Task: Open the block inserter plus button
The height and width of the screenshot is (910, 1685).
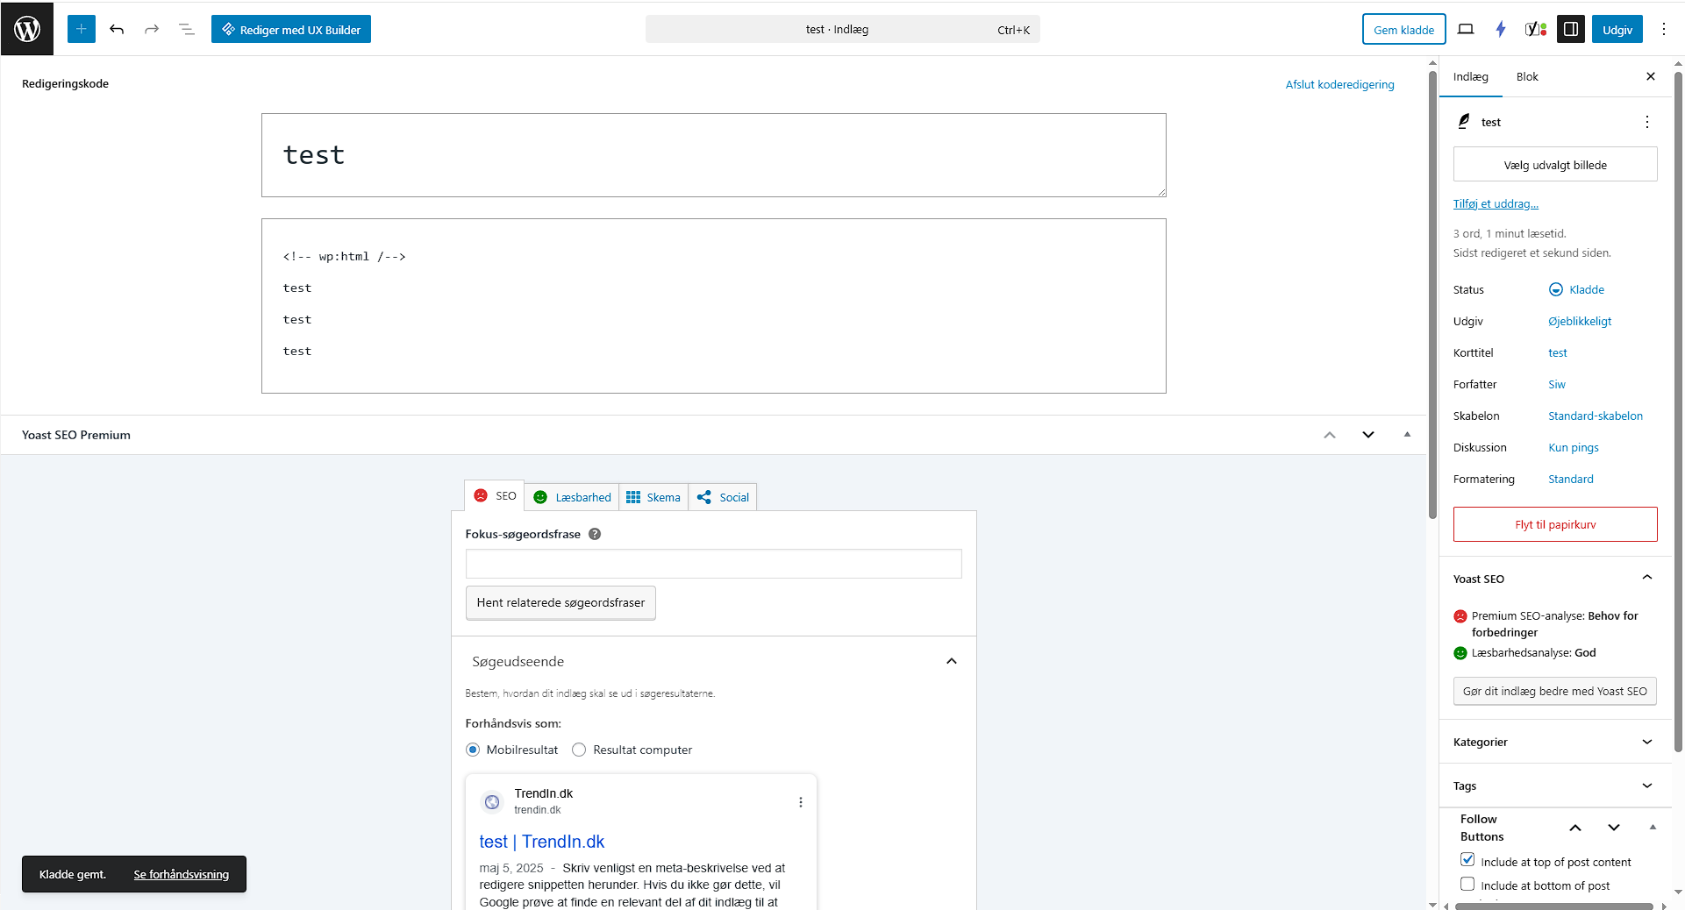Action: (82, 29)
